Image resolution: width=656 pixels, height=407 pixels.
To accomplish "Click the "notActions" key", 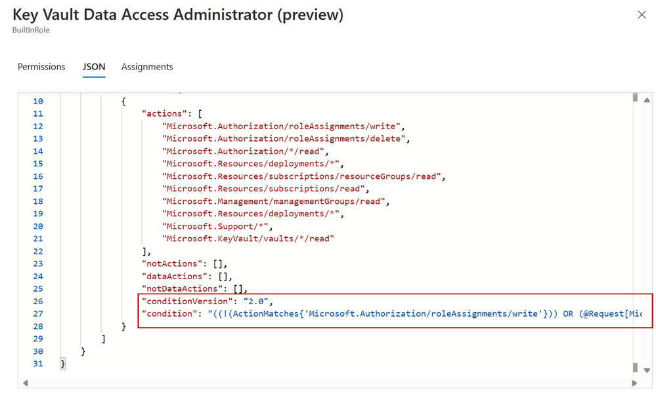I will point(172,264).
